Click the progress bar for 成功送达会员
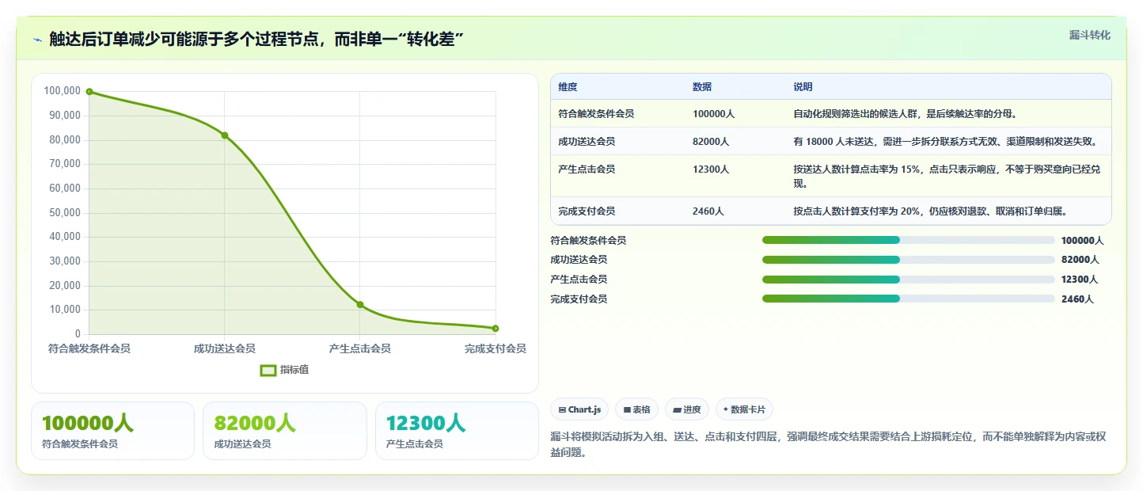 click(908, 260)
